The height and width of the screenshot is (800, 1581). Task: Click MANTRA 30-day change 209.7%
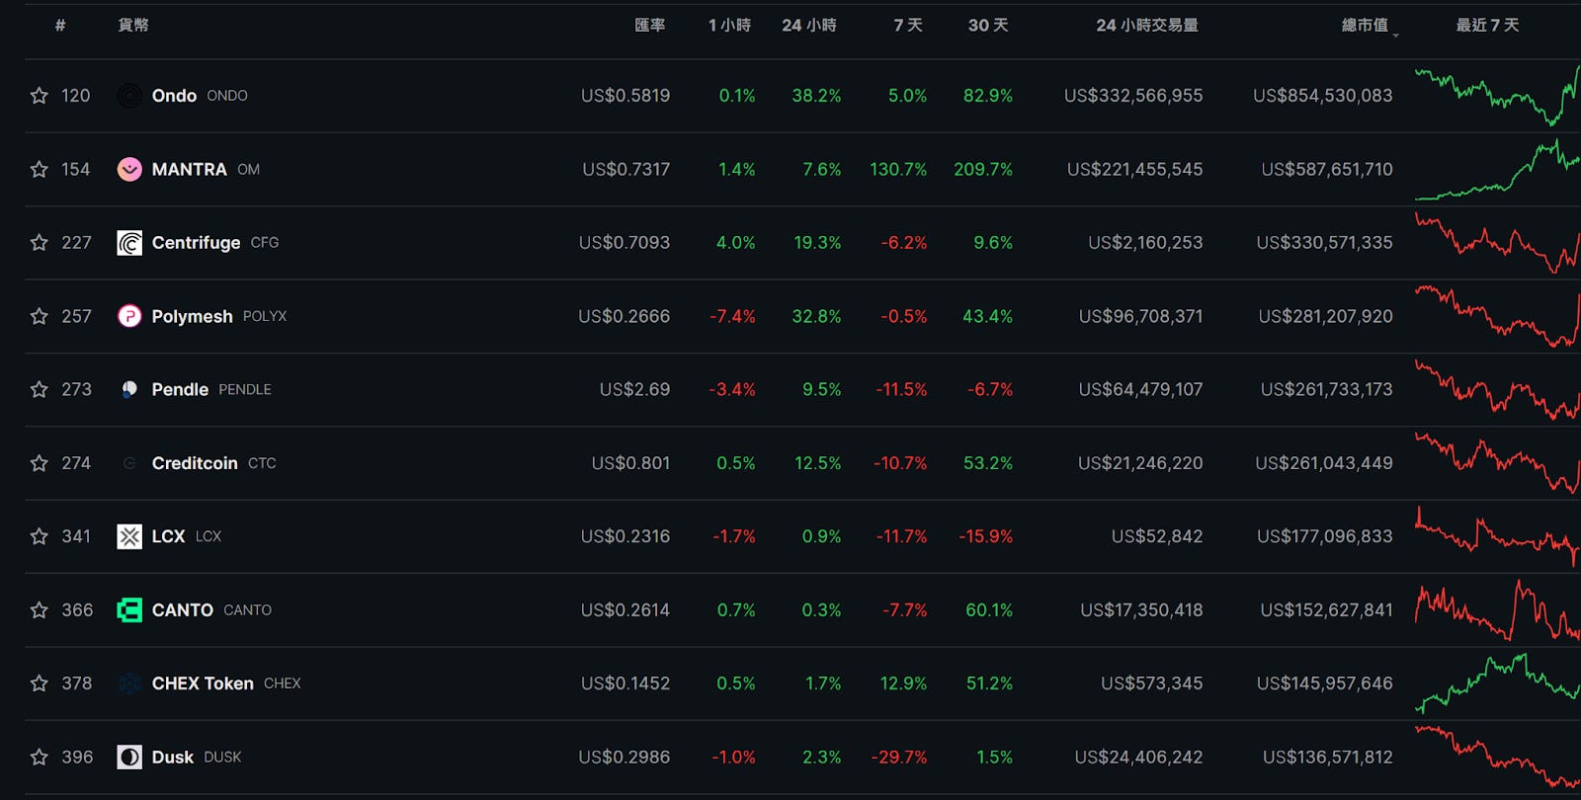click(x=983, y=169)
